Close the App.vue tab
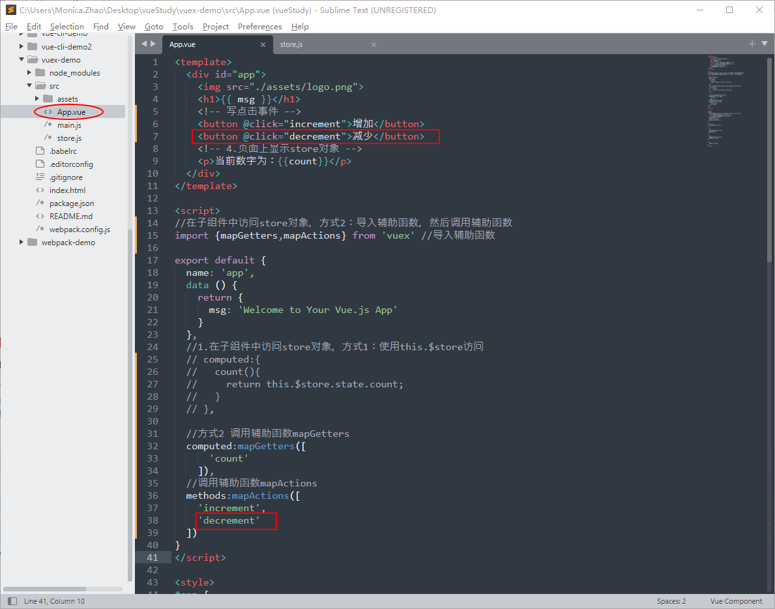This screenshot has height=609, width=775. coord(263,44)
